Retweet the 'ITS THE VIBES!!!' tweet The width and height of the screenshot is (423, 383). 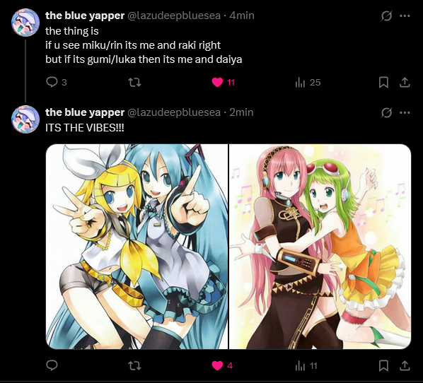(134, 366)
